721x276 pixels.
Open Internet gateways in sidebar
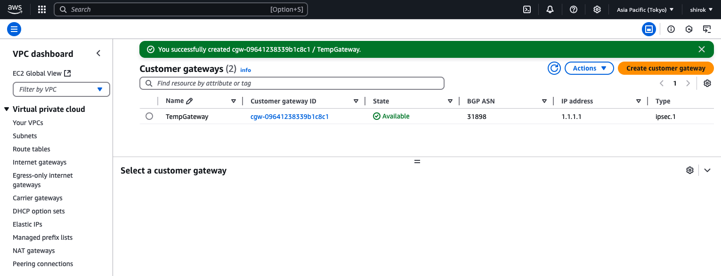pyautogui.click(x=40, y=162)
